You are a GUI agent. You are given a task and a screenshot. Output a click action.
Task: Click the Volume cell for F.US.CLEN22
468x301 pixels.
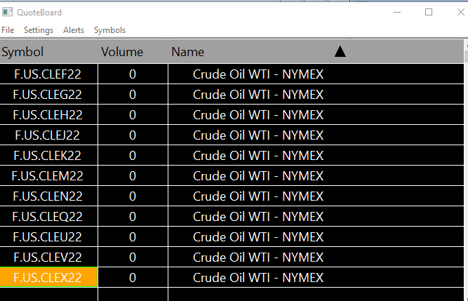coord(133,196)
